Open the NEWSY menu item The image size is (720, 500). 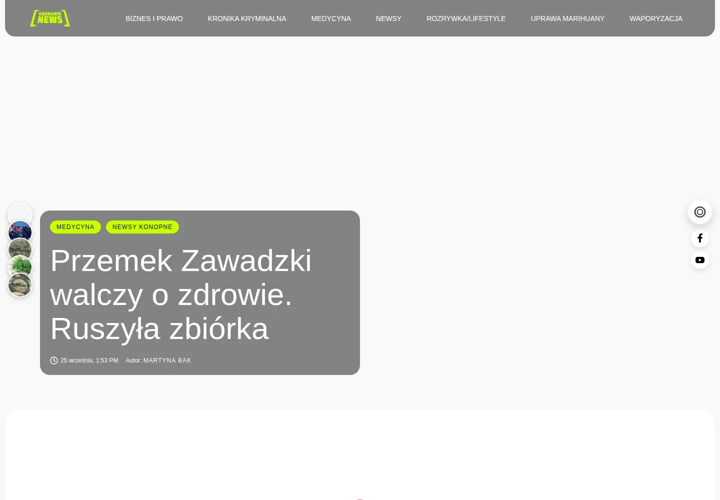point(388,18)
